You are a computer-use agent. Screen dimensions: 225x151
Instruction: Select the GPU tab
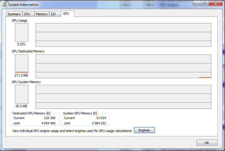coord(68,14)
